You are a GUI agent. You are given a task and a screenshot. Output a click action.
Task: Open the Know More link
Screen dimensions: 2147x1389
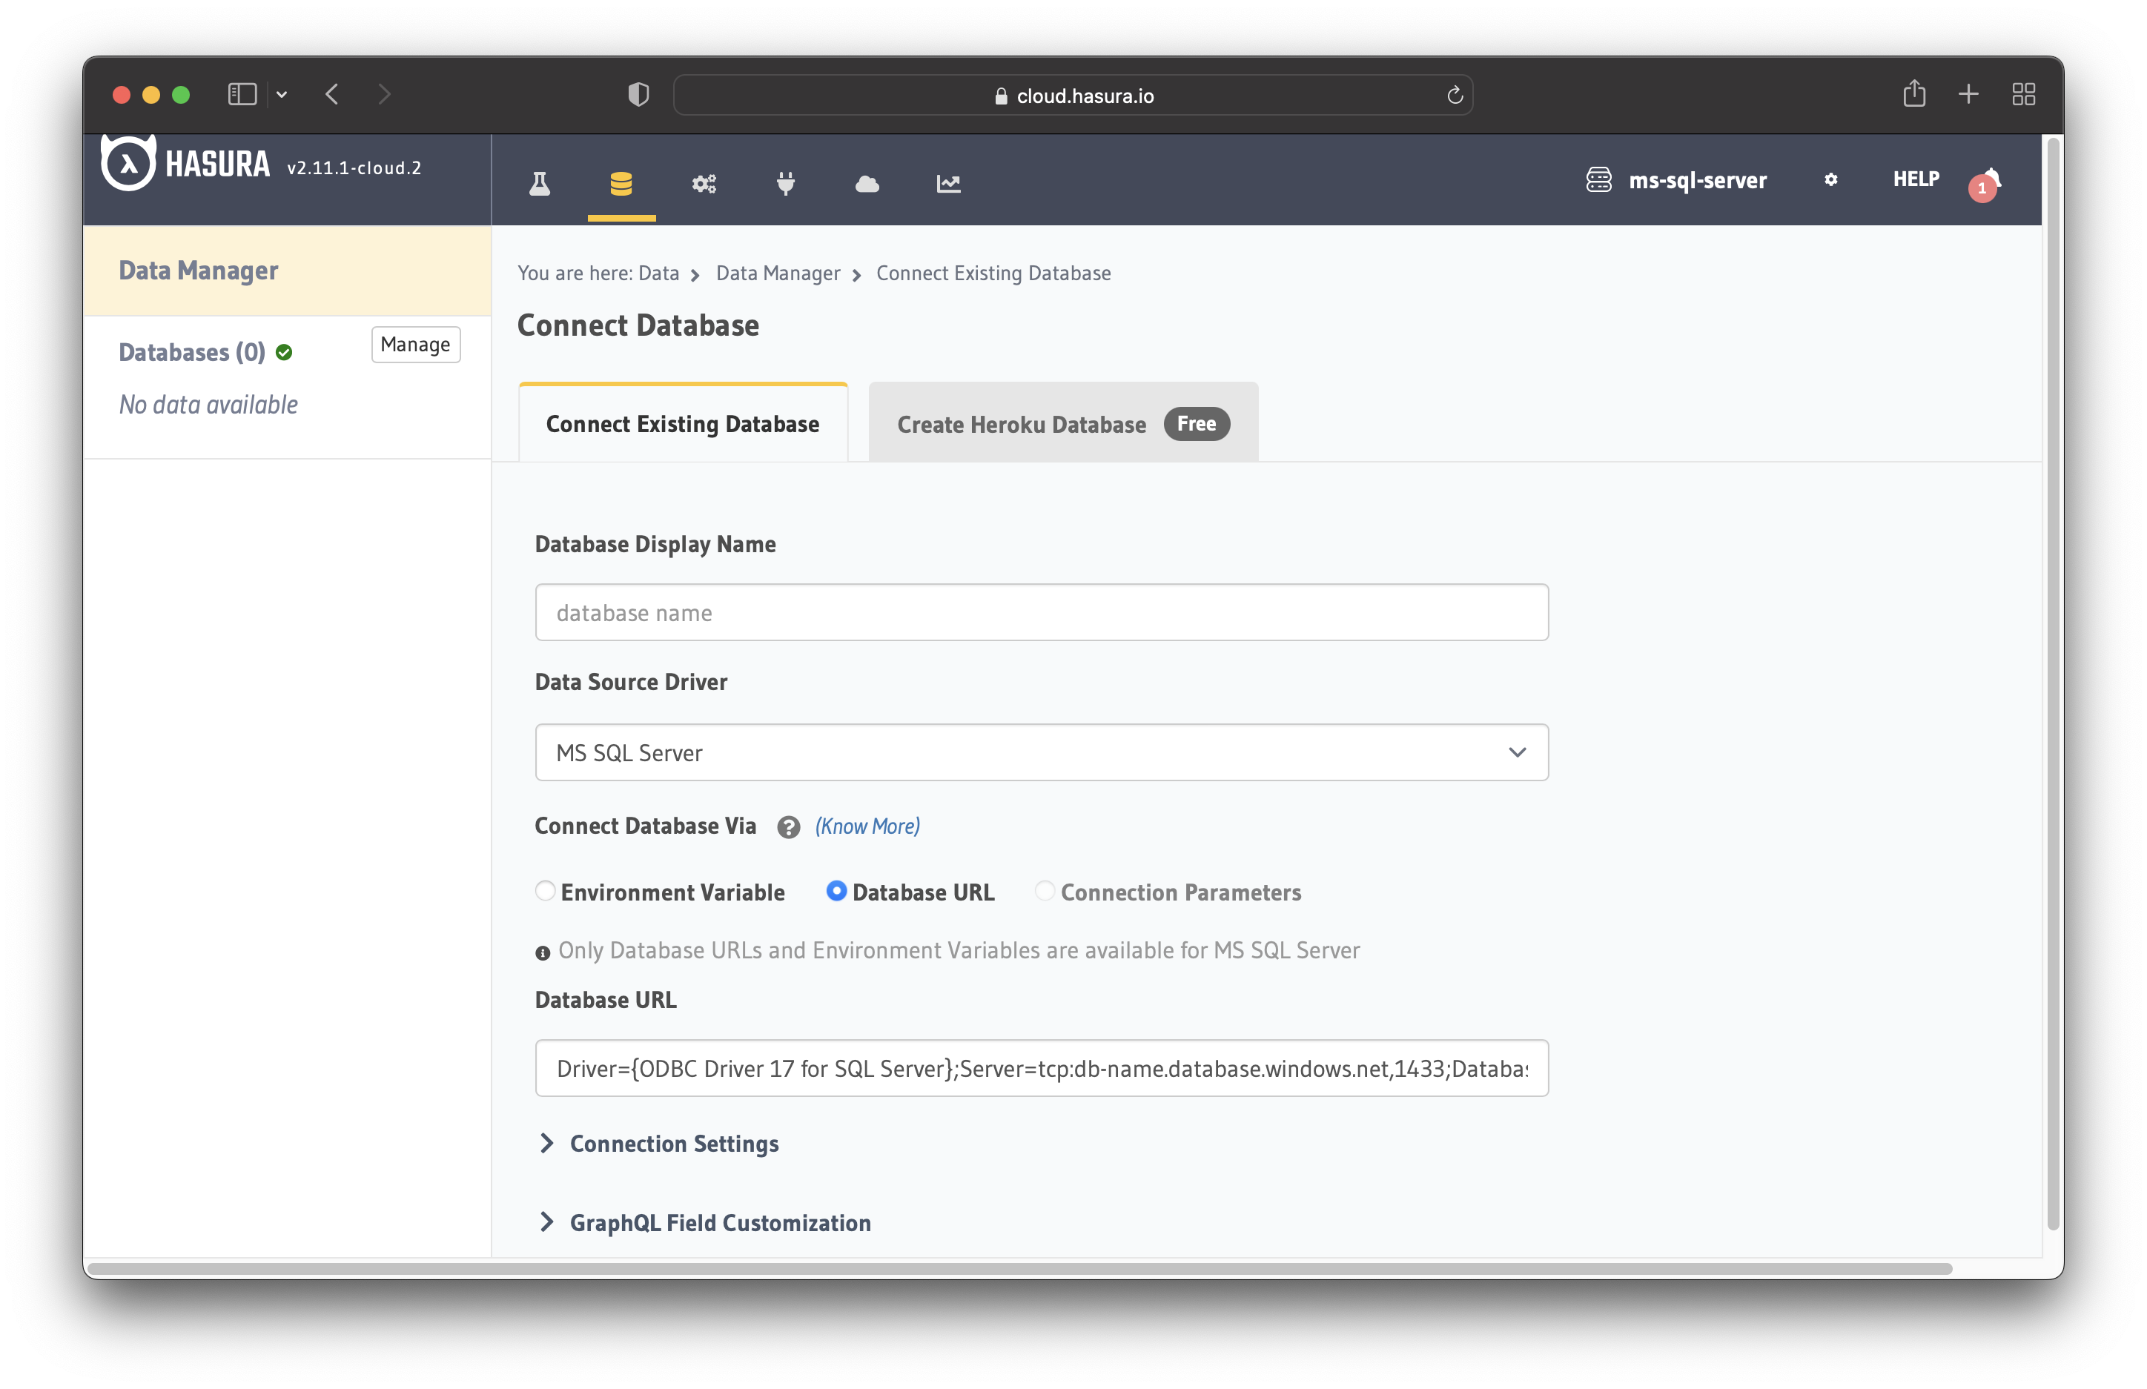click(867, 826)
